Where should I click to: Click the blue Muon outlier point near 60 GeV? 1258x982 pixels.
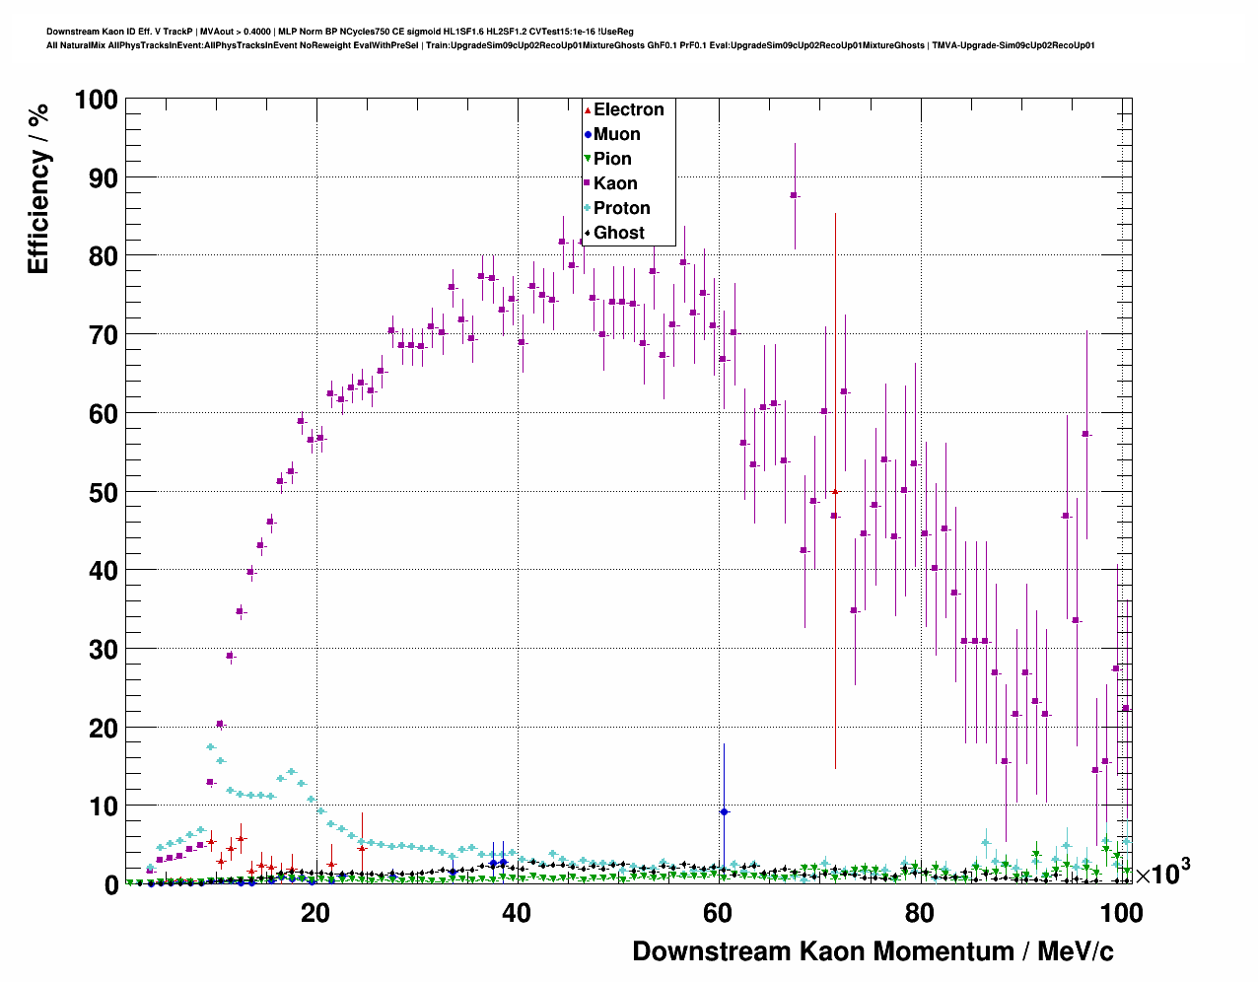pyautogui.click(x=724, y=811)
